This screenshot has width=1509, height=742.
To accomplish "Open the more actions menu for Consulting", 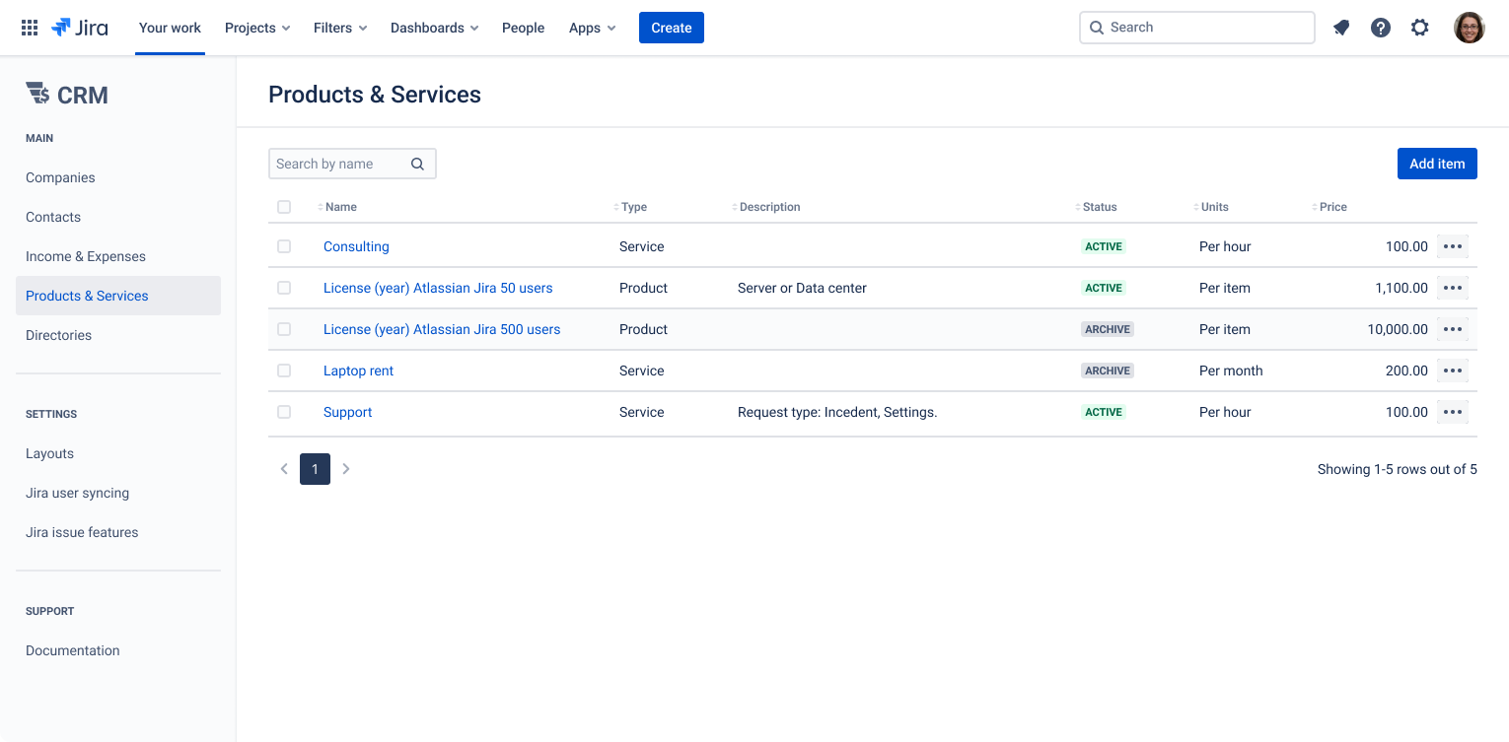I will (1453, 246).
